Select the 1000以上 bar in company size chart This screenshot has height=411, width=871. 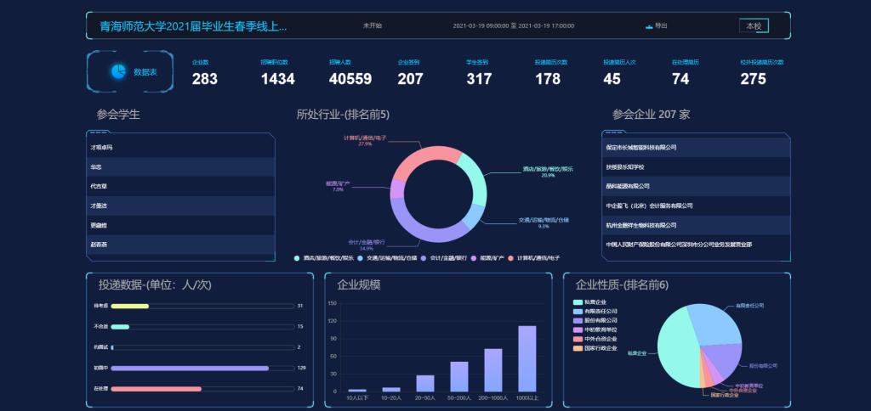(x=527, y=358)
